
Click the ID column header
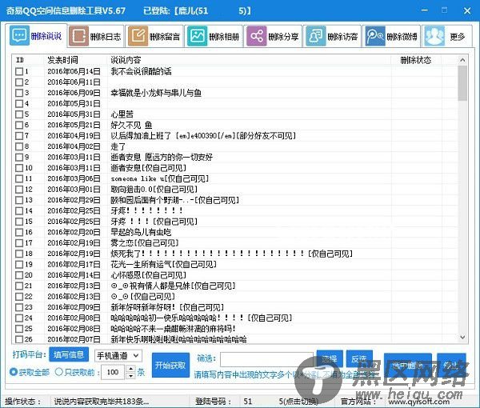(20, 60)
